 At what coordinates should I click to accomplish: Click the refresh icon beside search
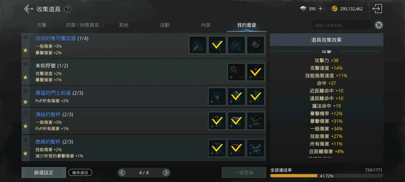379,25
